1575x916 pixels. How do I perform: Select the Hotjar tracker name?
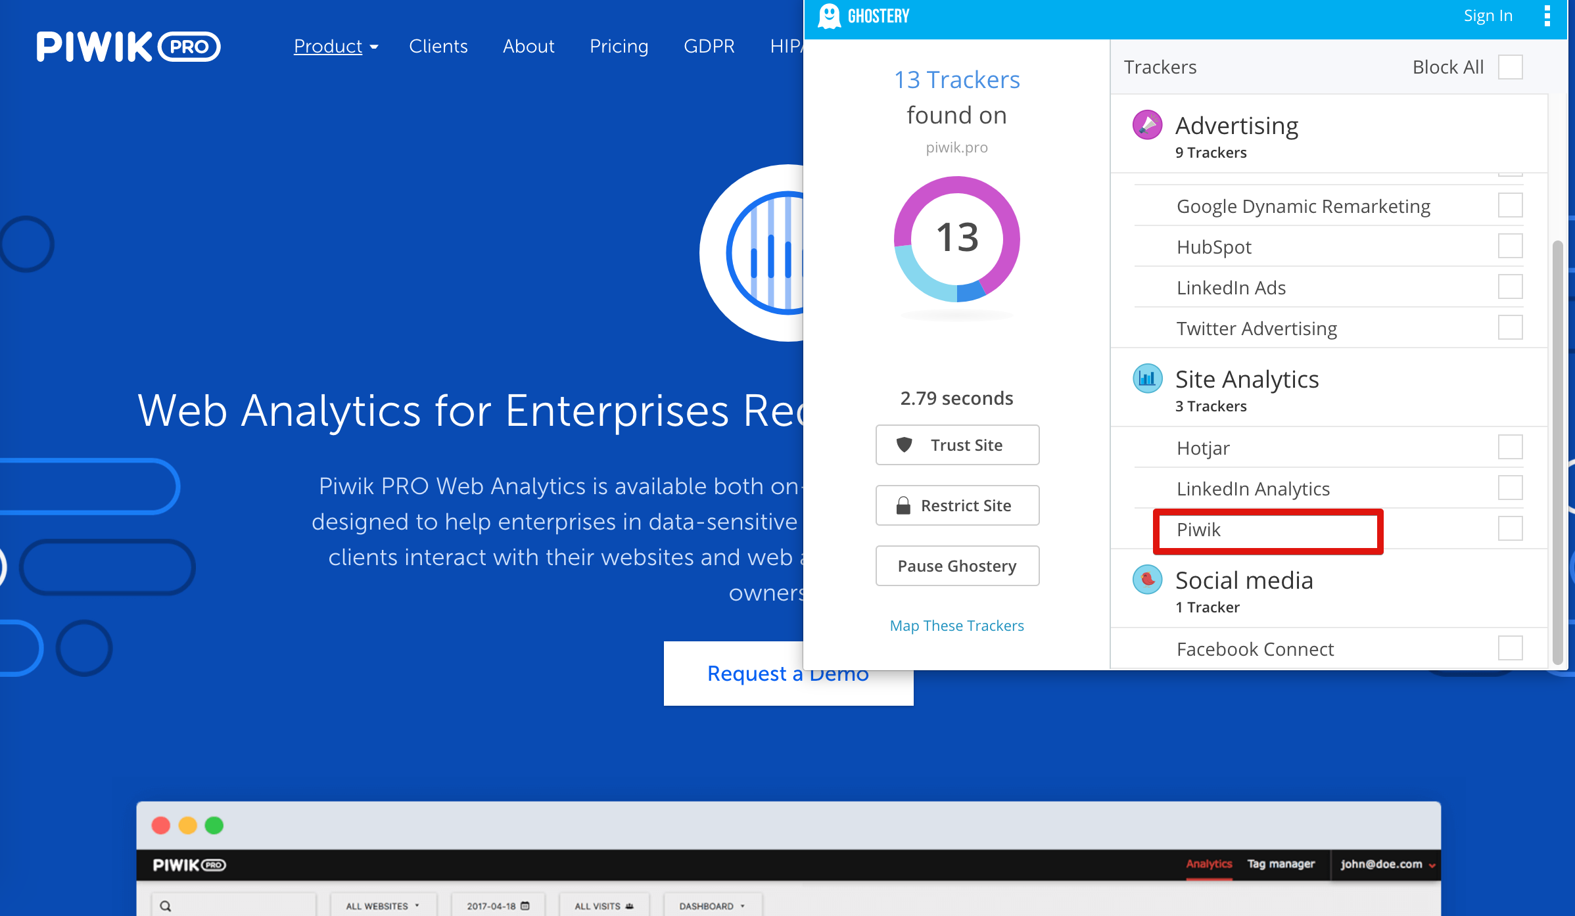[1203, 448]
